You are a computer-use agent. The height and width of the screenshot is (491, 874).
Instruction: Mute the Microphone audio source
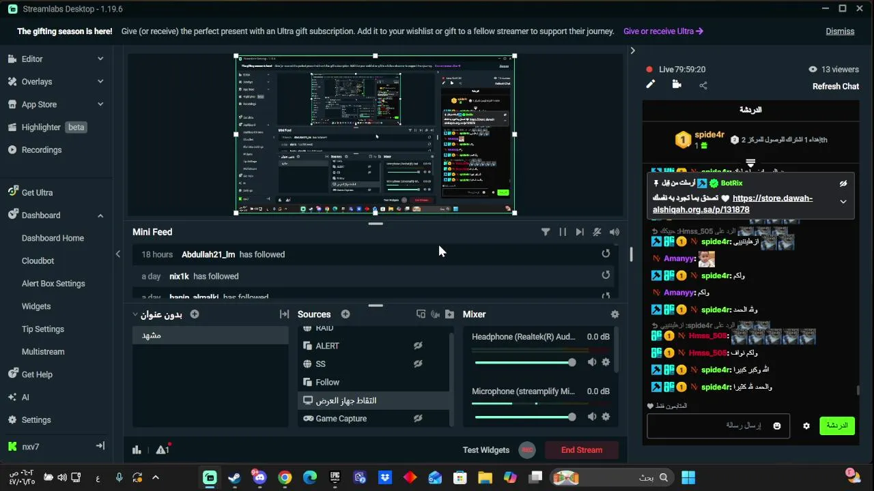point(592,417)
